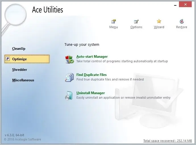Click the version text 'v 6.3.0, 64-bit'
196x145 pixels.
[14, 135]
